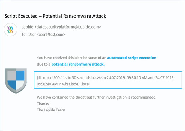Image resolution: width=185 pixels, height=131 pixels.
Task: Open the 'potential ransomware attack.' link
Action: [78, 64]
